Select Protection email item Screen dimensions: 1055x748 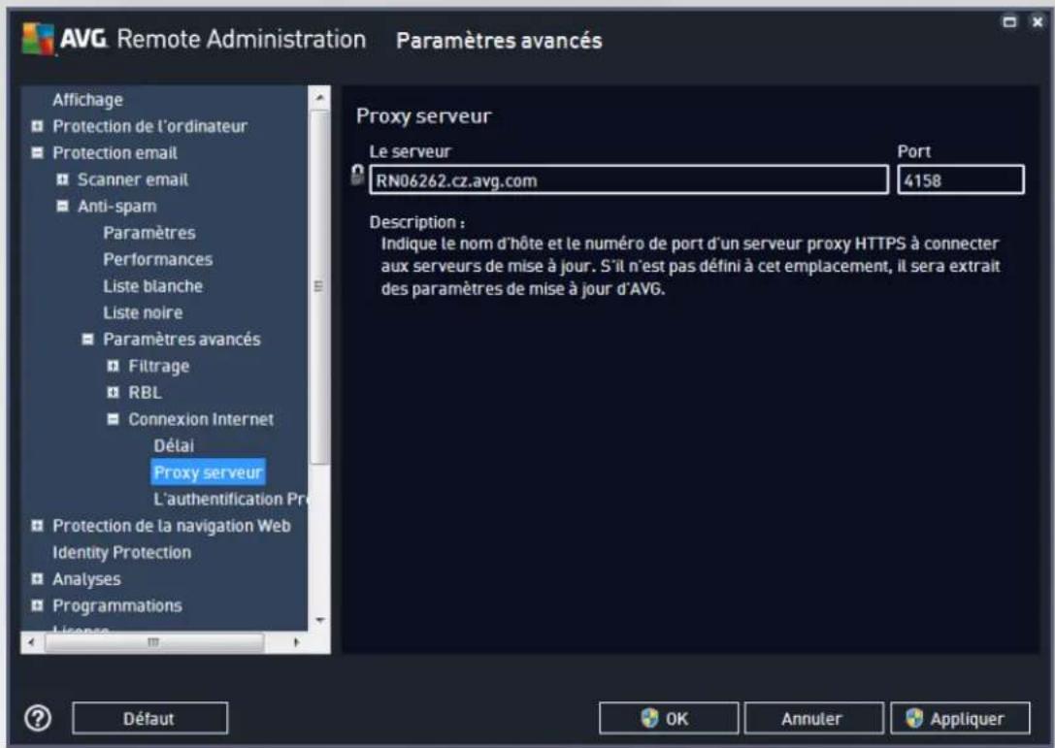(x=115, y=152)
